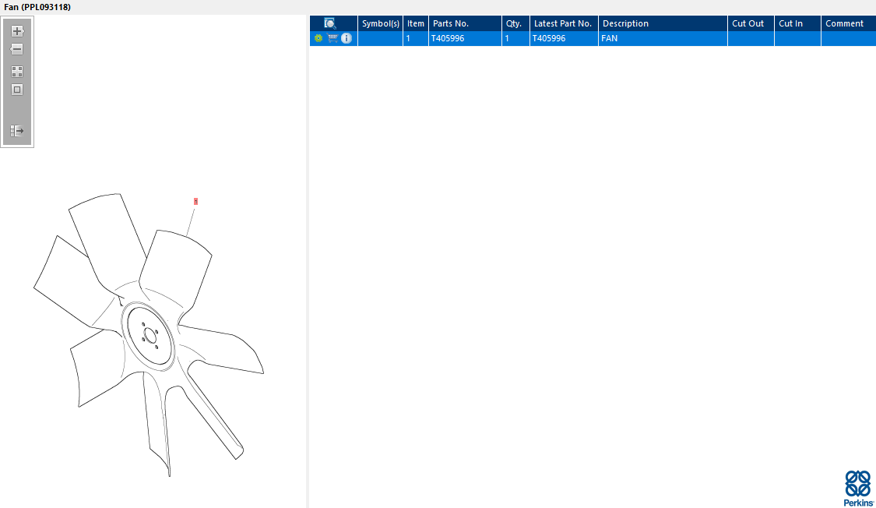
Task: Sort by the Item column header
Action: [x=416, y=23]
